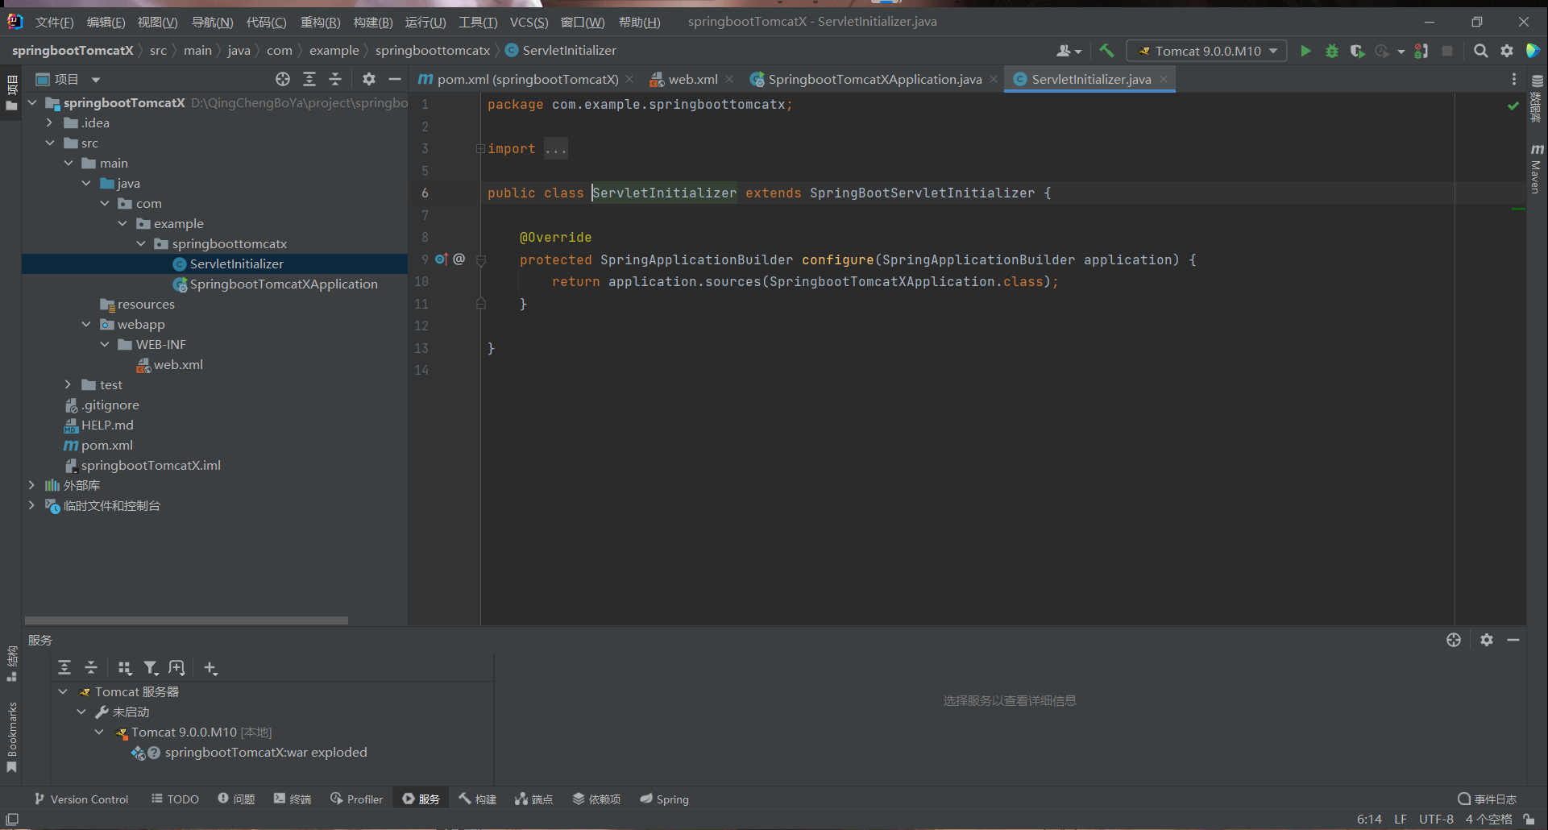1548x830 pixels.
Task: Open the Profiler tool window
Action: [356, 799]
